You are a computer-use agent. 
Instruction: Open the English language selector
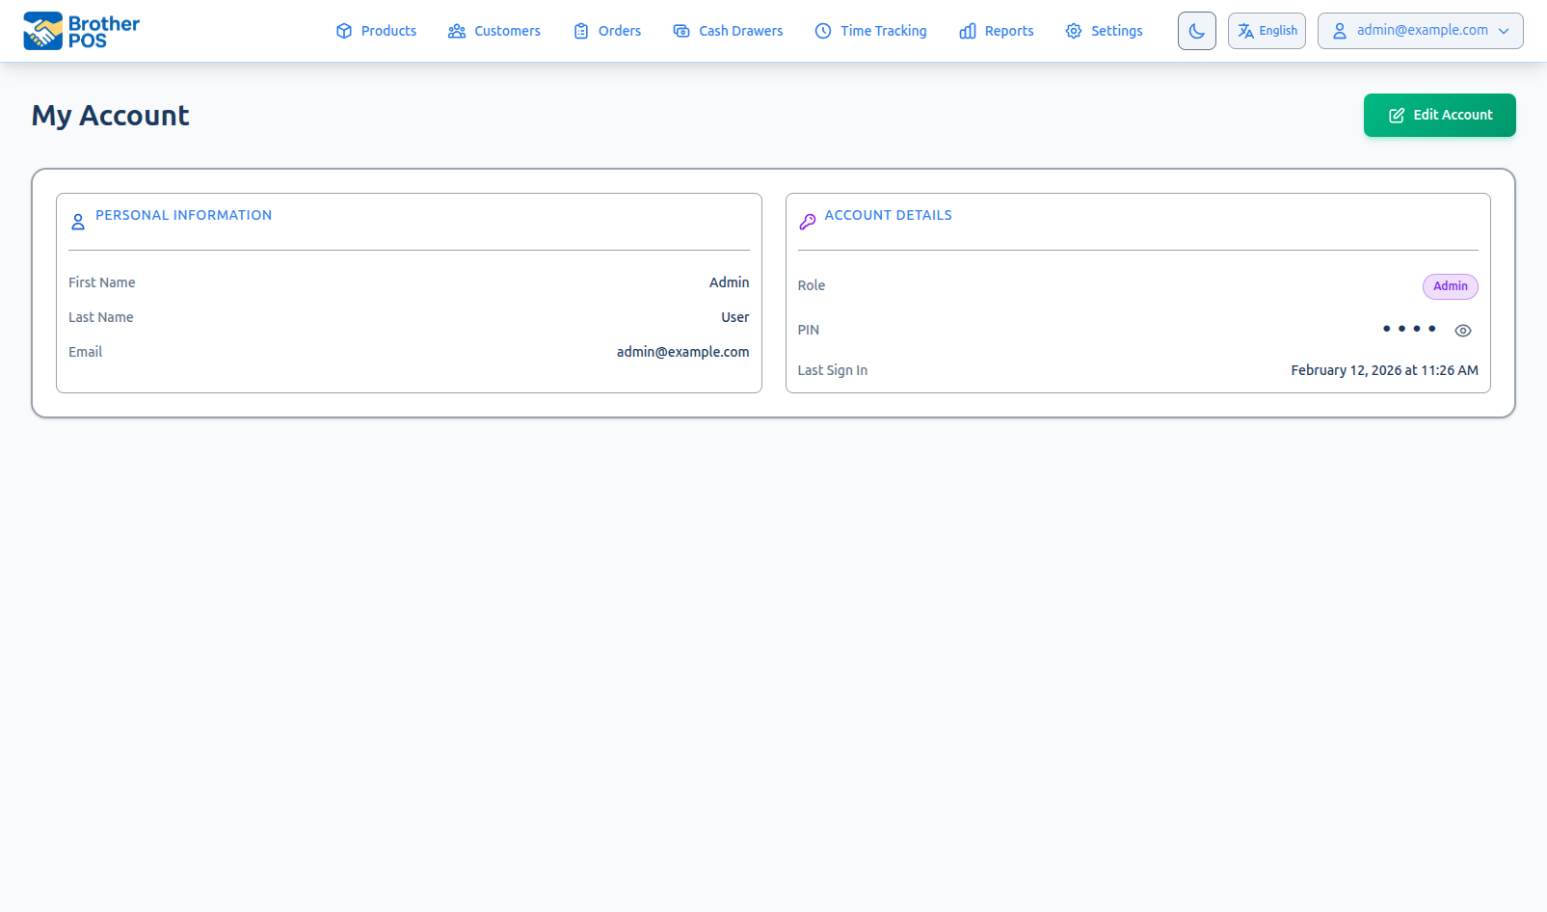[x=1266, y=30]
